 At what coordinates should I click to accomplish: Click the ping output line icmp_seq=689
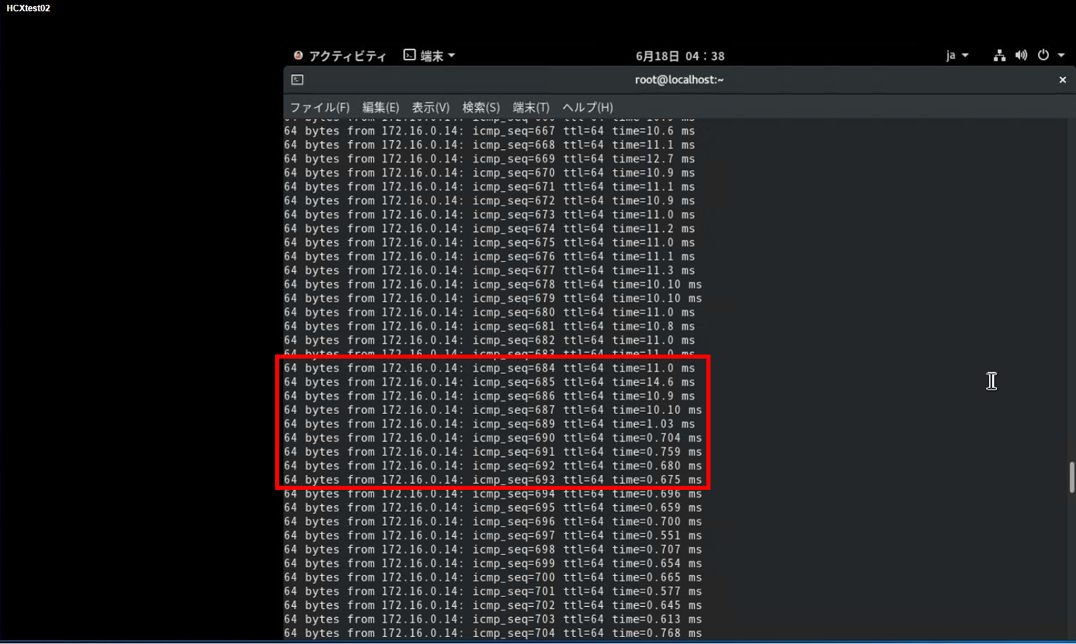pos(489,425)
